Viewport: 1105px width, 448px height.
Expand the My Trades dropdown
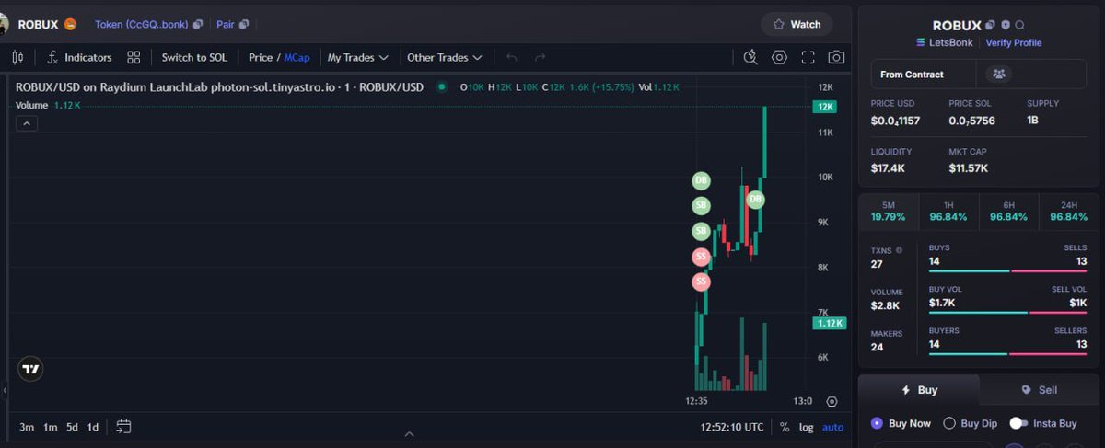pyautogui.click(x=357, y=57)
